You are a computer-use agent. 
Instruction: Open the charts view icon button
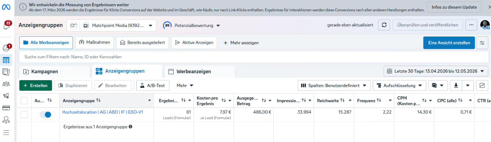pos(482,85)
